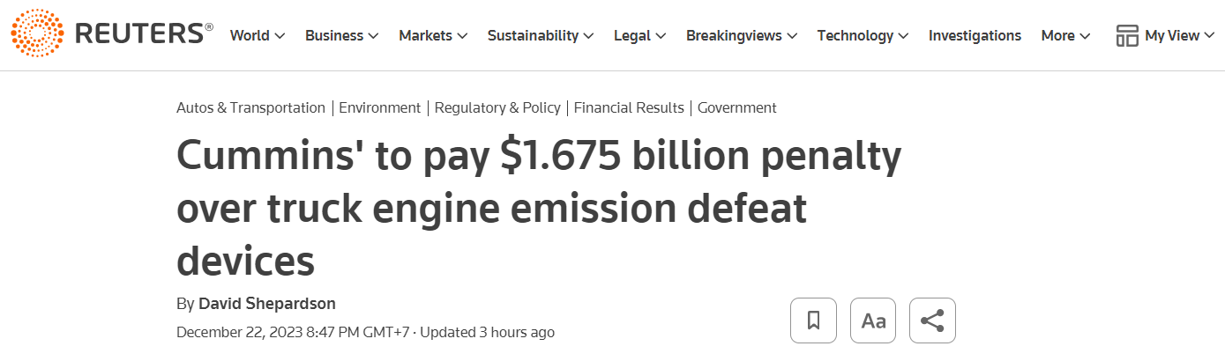Viewport: 1225px width, 361px height.
Task: Open the Legal dropdown menu
Action: tap(639, 35)
